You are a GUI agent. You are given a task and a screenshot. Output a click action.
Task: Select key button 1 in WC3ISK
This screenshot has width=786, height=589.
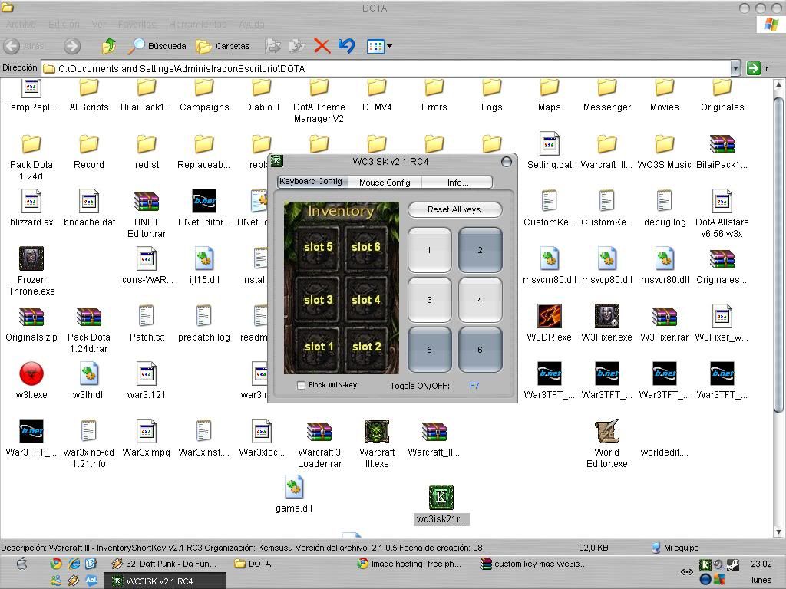tap(429, 250)
